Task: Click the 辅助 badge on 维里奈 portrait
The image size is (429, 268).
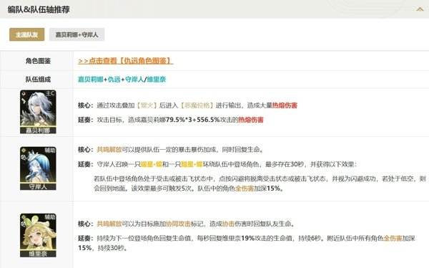Action: 50,217
